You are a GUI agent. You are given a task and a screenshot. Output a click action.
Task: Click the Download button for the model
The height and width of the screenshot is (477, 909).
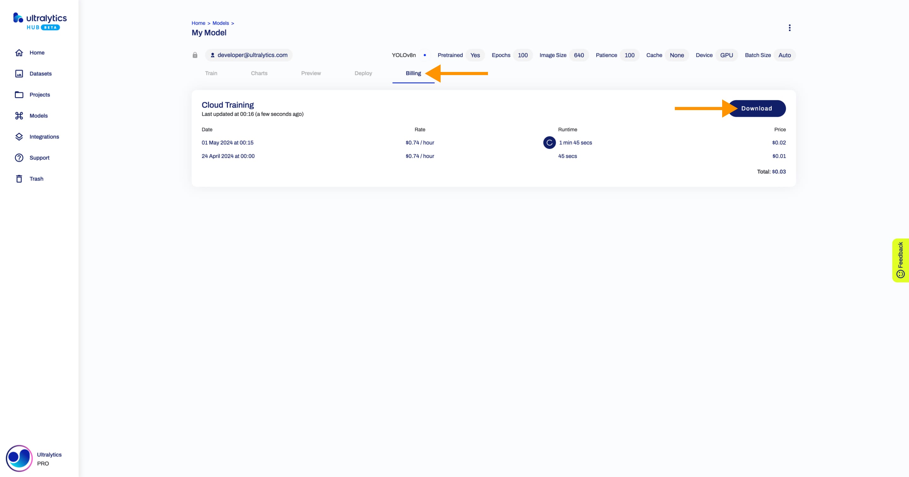(756, 108)
